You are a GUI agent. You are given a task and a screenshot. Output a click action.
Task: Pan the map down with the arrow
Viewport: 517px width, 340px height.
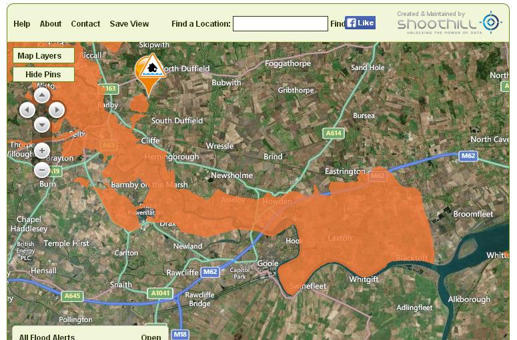point(42,125)
